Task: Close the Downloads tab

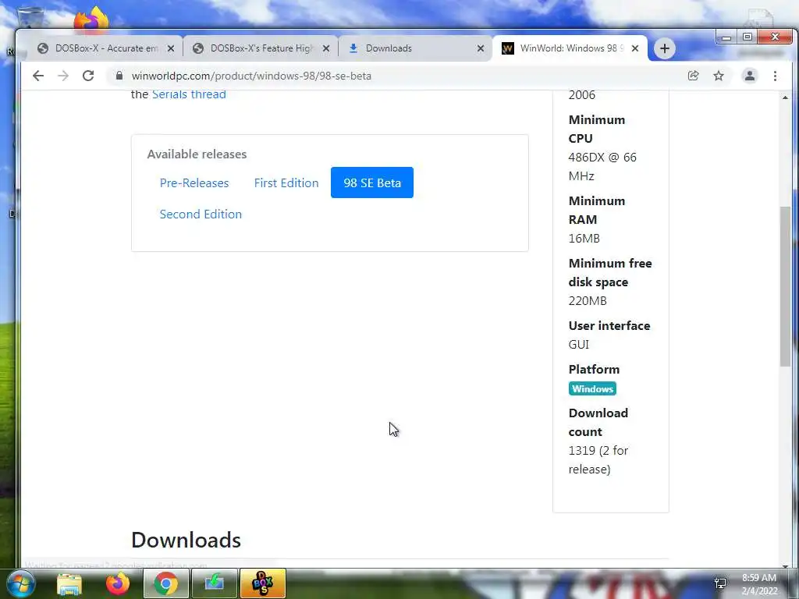Action: pyautogui.click(x=481, y=48)
